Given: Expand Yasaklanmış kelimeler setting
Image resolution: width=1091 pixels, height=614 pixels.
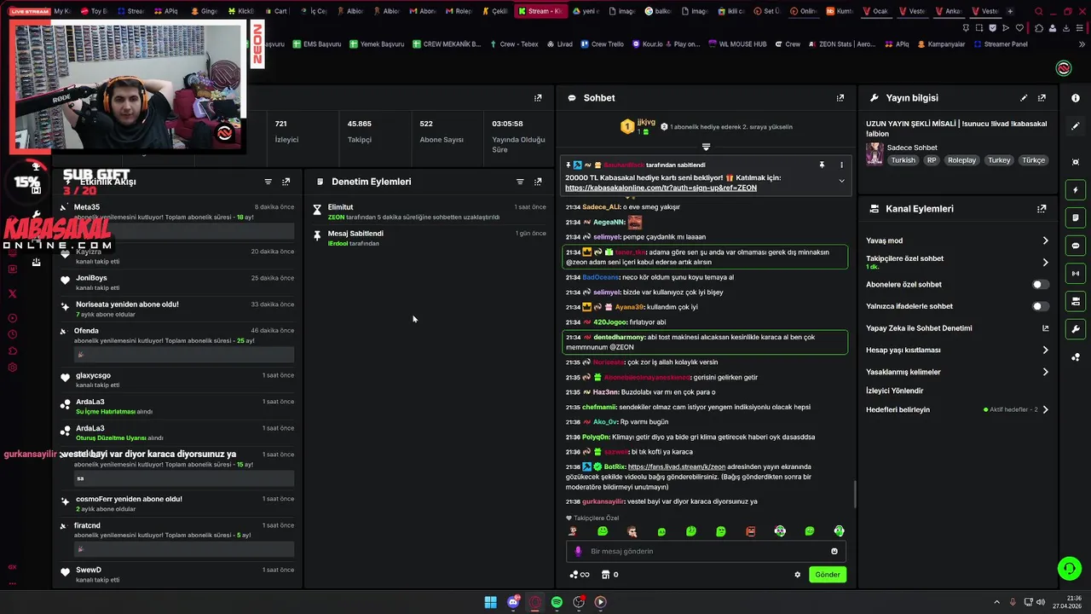Looking at the screenshot, I should 1046,372.
